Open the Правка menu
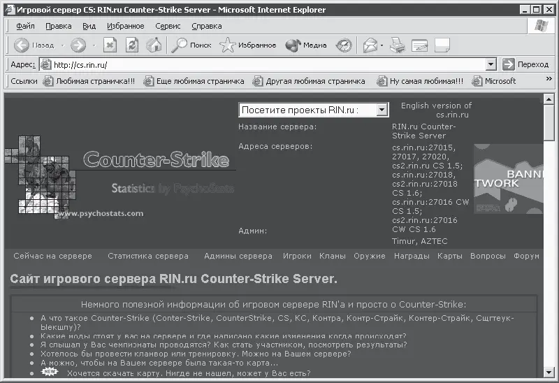This screenshot has width=559, height=383. (59, 26)
